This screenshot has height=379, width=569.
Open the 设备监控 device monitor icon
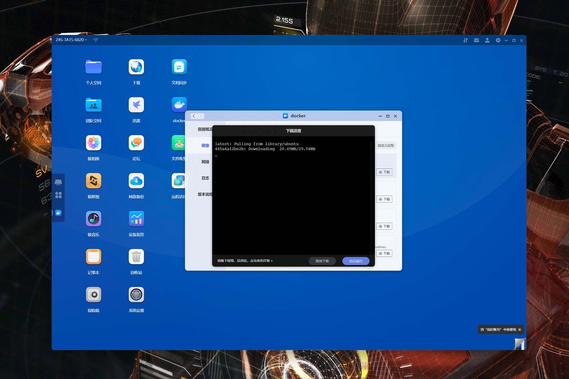point(136,219)
